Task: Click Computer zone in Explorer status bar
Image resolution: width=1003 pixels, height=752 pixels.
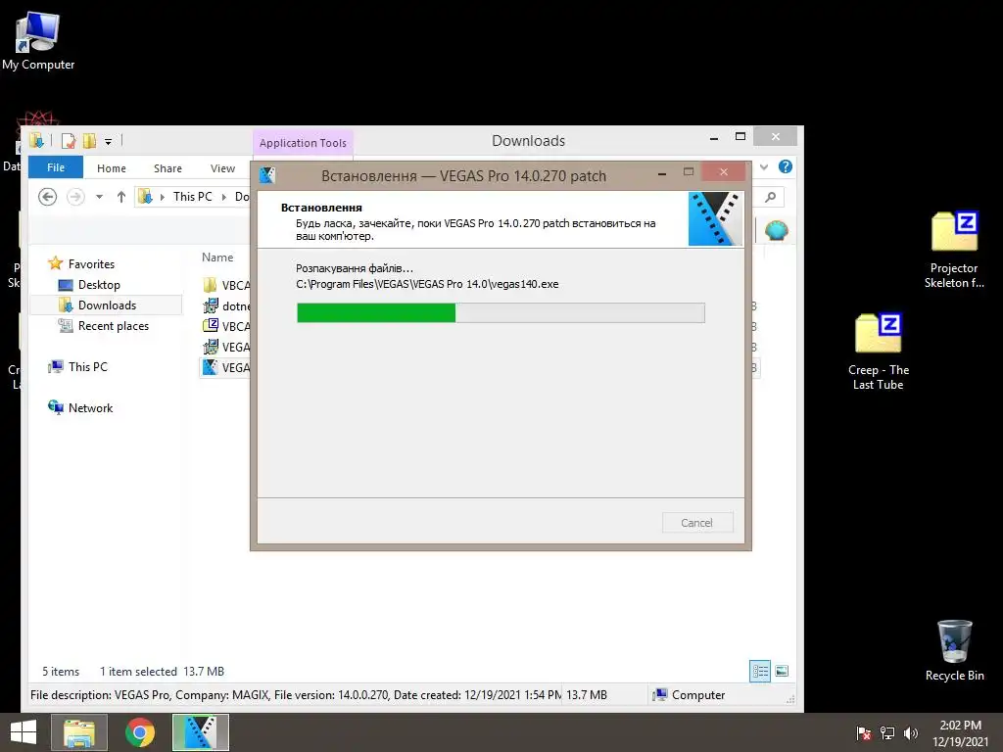Action: click(689, 695)
